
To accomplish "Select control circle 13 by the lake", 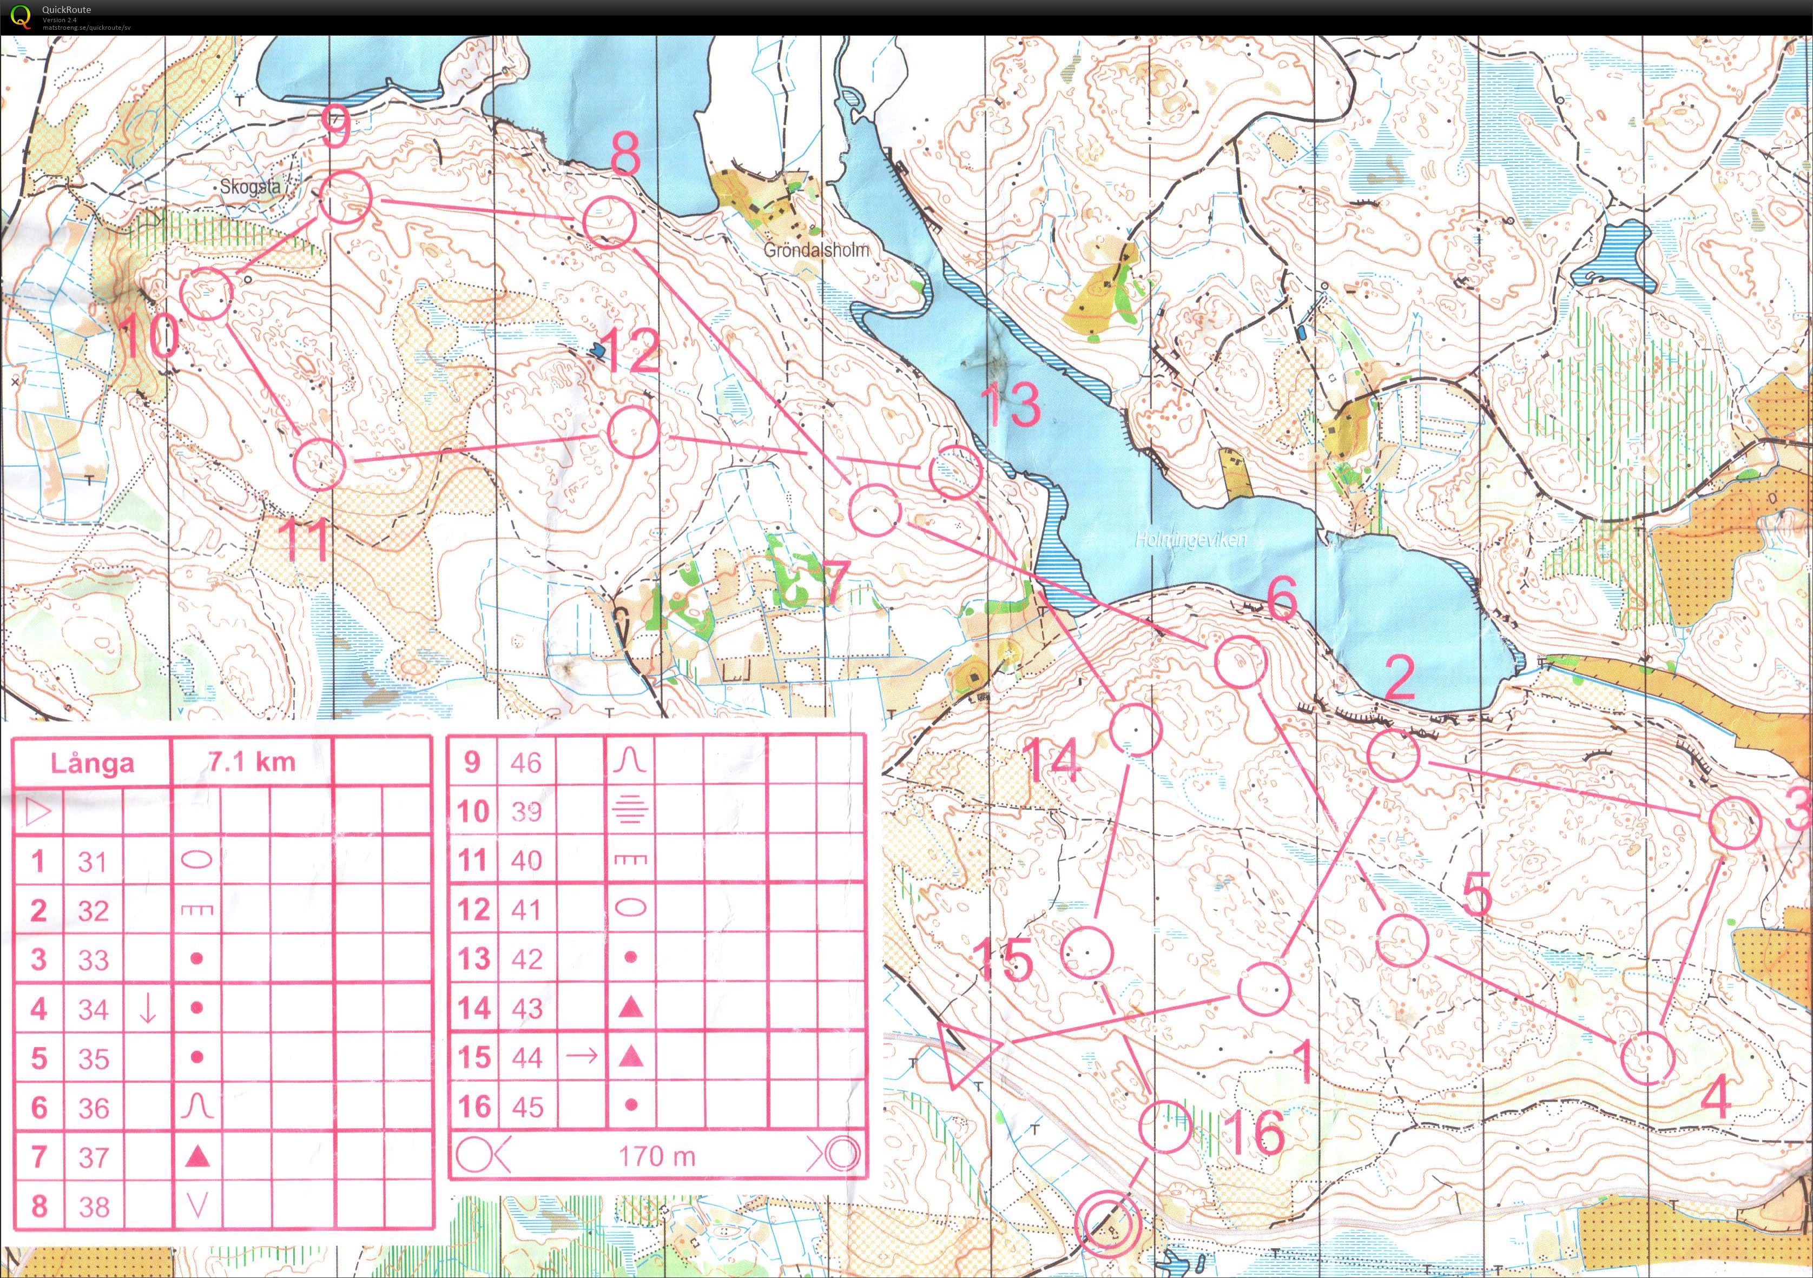I will (955, 472).
